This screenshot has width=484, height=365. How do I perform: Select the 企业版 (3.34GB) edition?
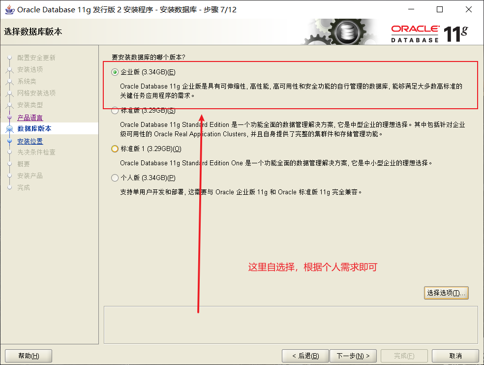coord(114,71)
